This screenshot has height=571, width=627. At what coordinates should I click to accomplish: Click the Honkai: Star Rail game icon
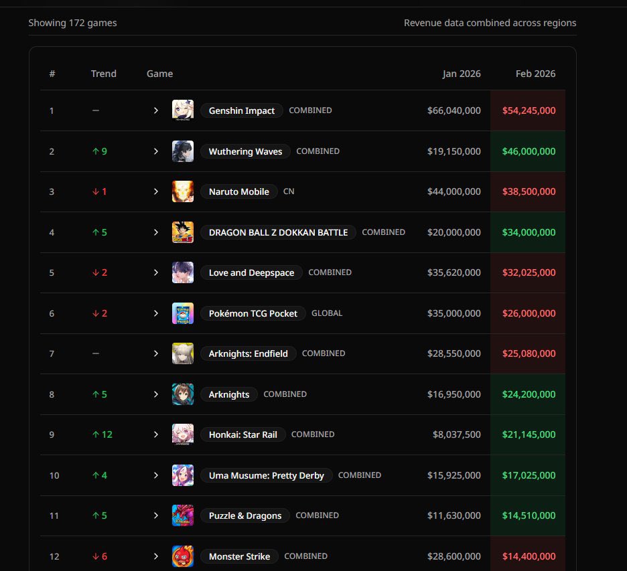click(x=183, y=434)
